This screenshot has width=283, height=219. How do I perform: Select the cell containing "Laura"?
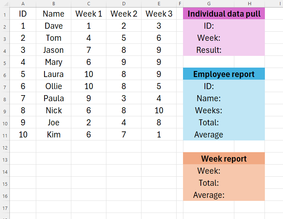[x=54, y=74]
